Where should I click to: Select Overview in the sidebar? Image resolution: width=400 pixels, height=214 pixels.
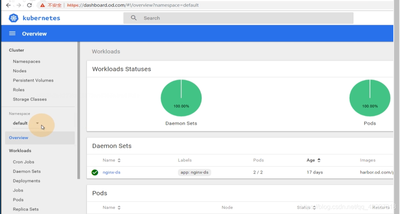click(40, 138)
